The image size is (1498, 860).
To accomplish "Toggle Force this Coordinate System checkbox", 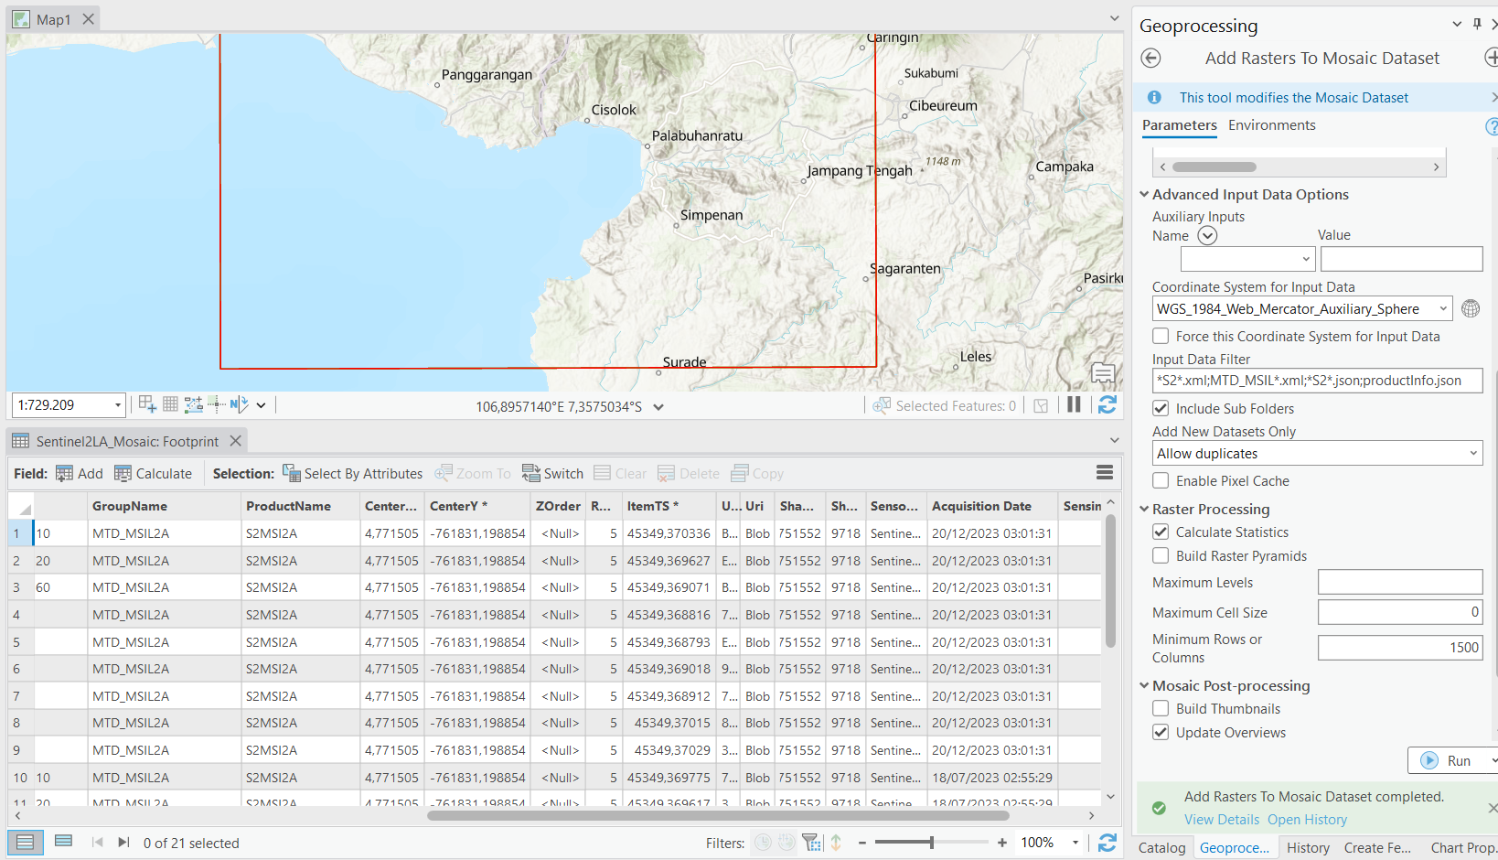I will (x=1161, y=337).
